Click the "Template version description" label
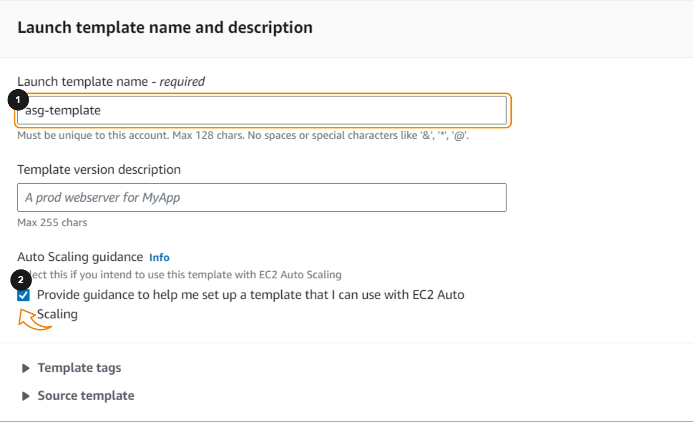The image size is (694, 423). pos(99,170)
